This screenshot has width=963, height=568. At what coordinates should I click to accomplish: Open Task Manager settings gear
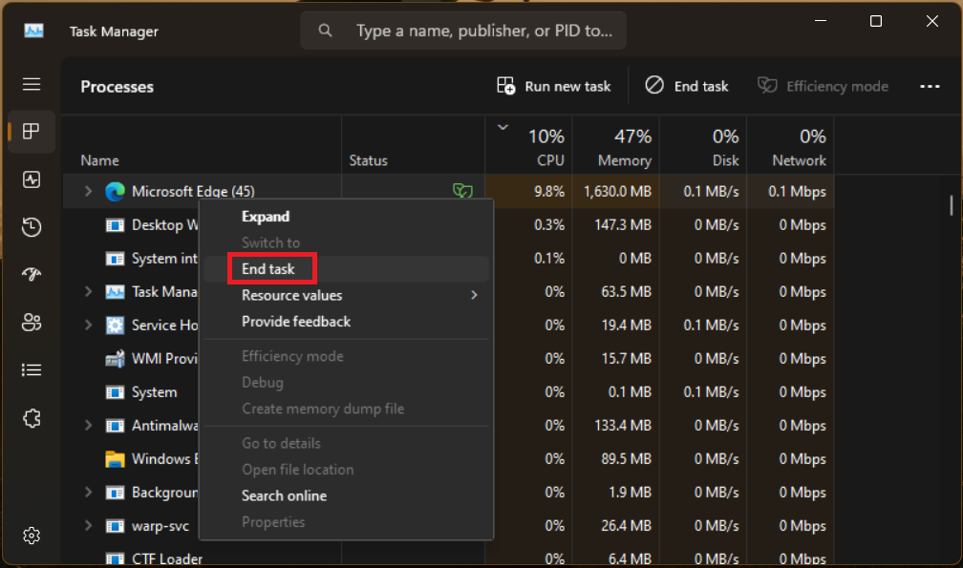point(32,536)
